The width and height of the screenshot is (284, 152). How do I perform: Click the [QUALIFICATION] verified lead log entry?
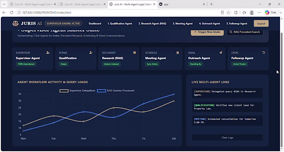228,107
